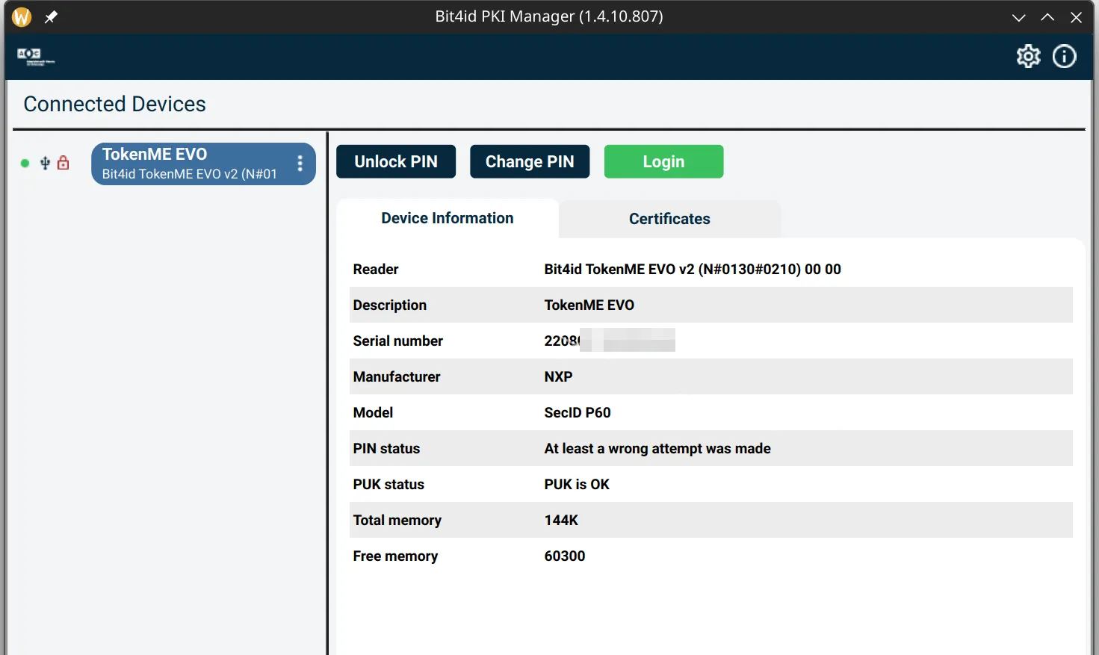The image size is (1099, 655).
Task: Show the About info icon
Action: (x=1064, y=56)
